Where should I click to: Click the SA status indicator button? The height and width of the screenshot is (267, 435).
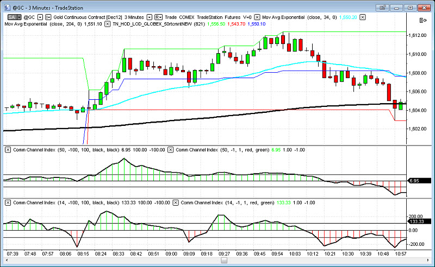point(10,18)
